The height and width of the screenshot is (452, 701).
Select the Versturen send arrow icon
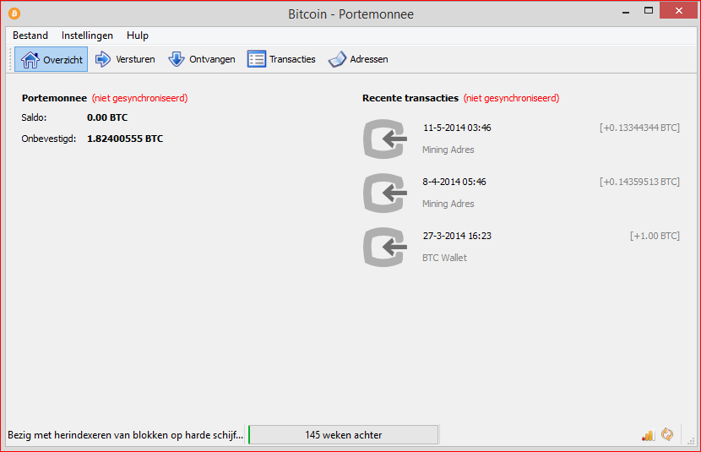(103, 59)
